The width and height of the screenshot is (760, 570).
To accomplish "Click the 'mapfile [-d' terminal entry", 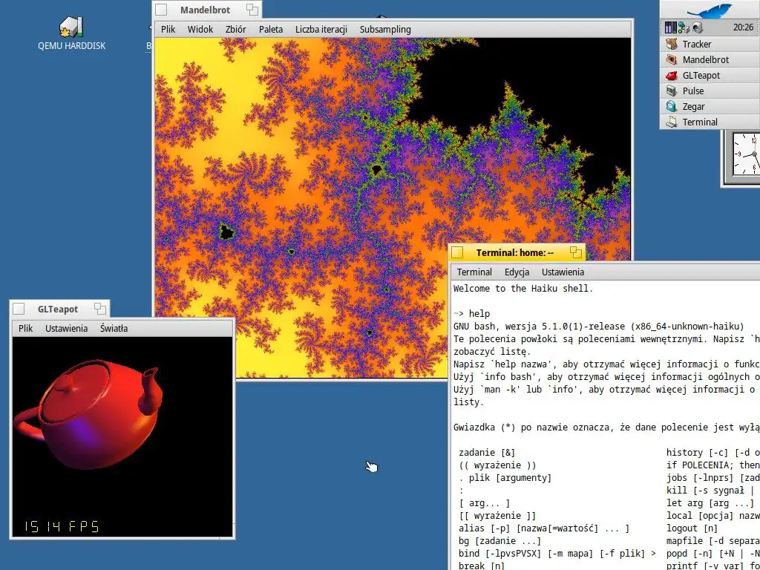I will pos(713,541).
